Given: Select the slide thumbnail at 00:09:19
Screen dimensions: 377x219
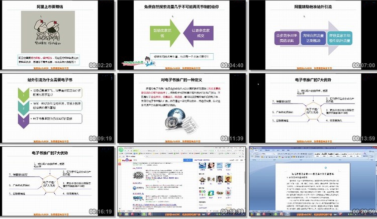Looking at the screenshot, I should (x=57, y=107).
